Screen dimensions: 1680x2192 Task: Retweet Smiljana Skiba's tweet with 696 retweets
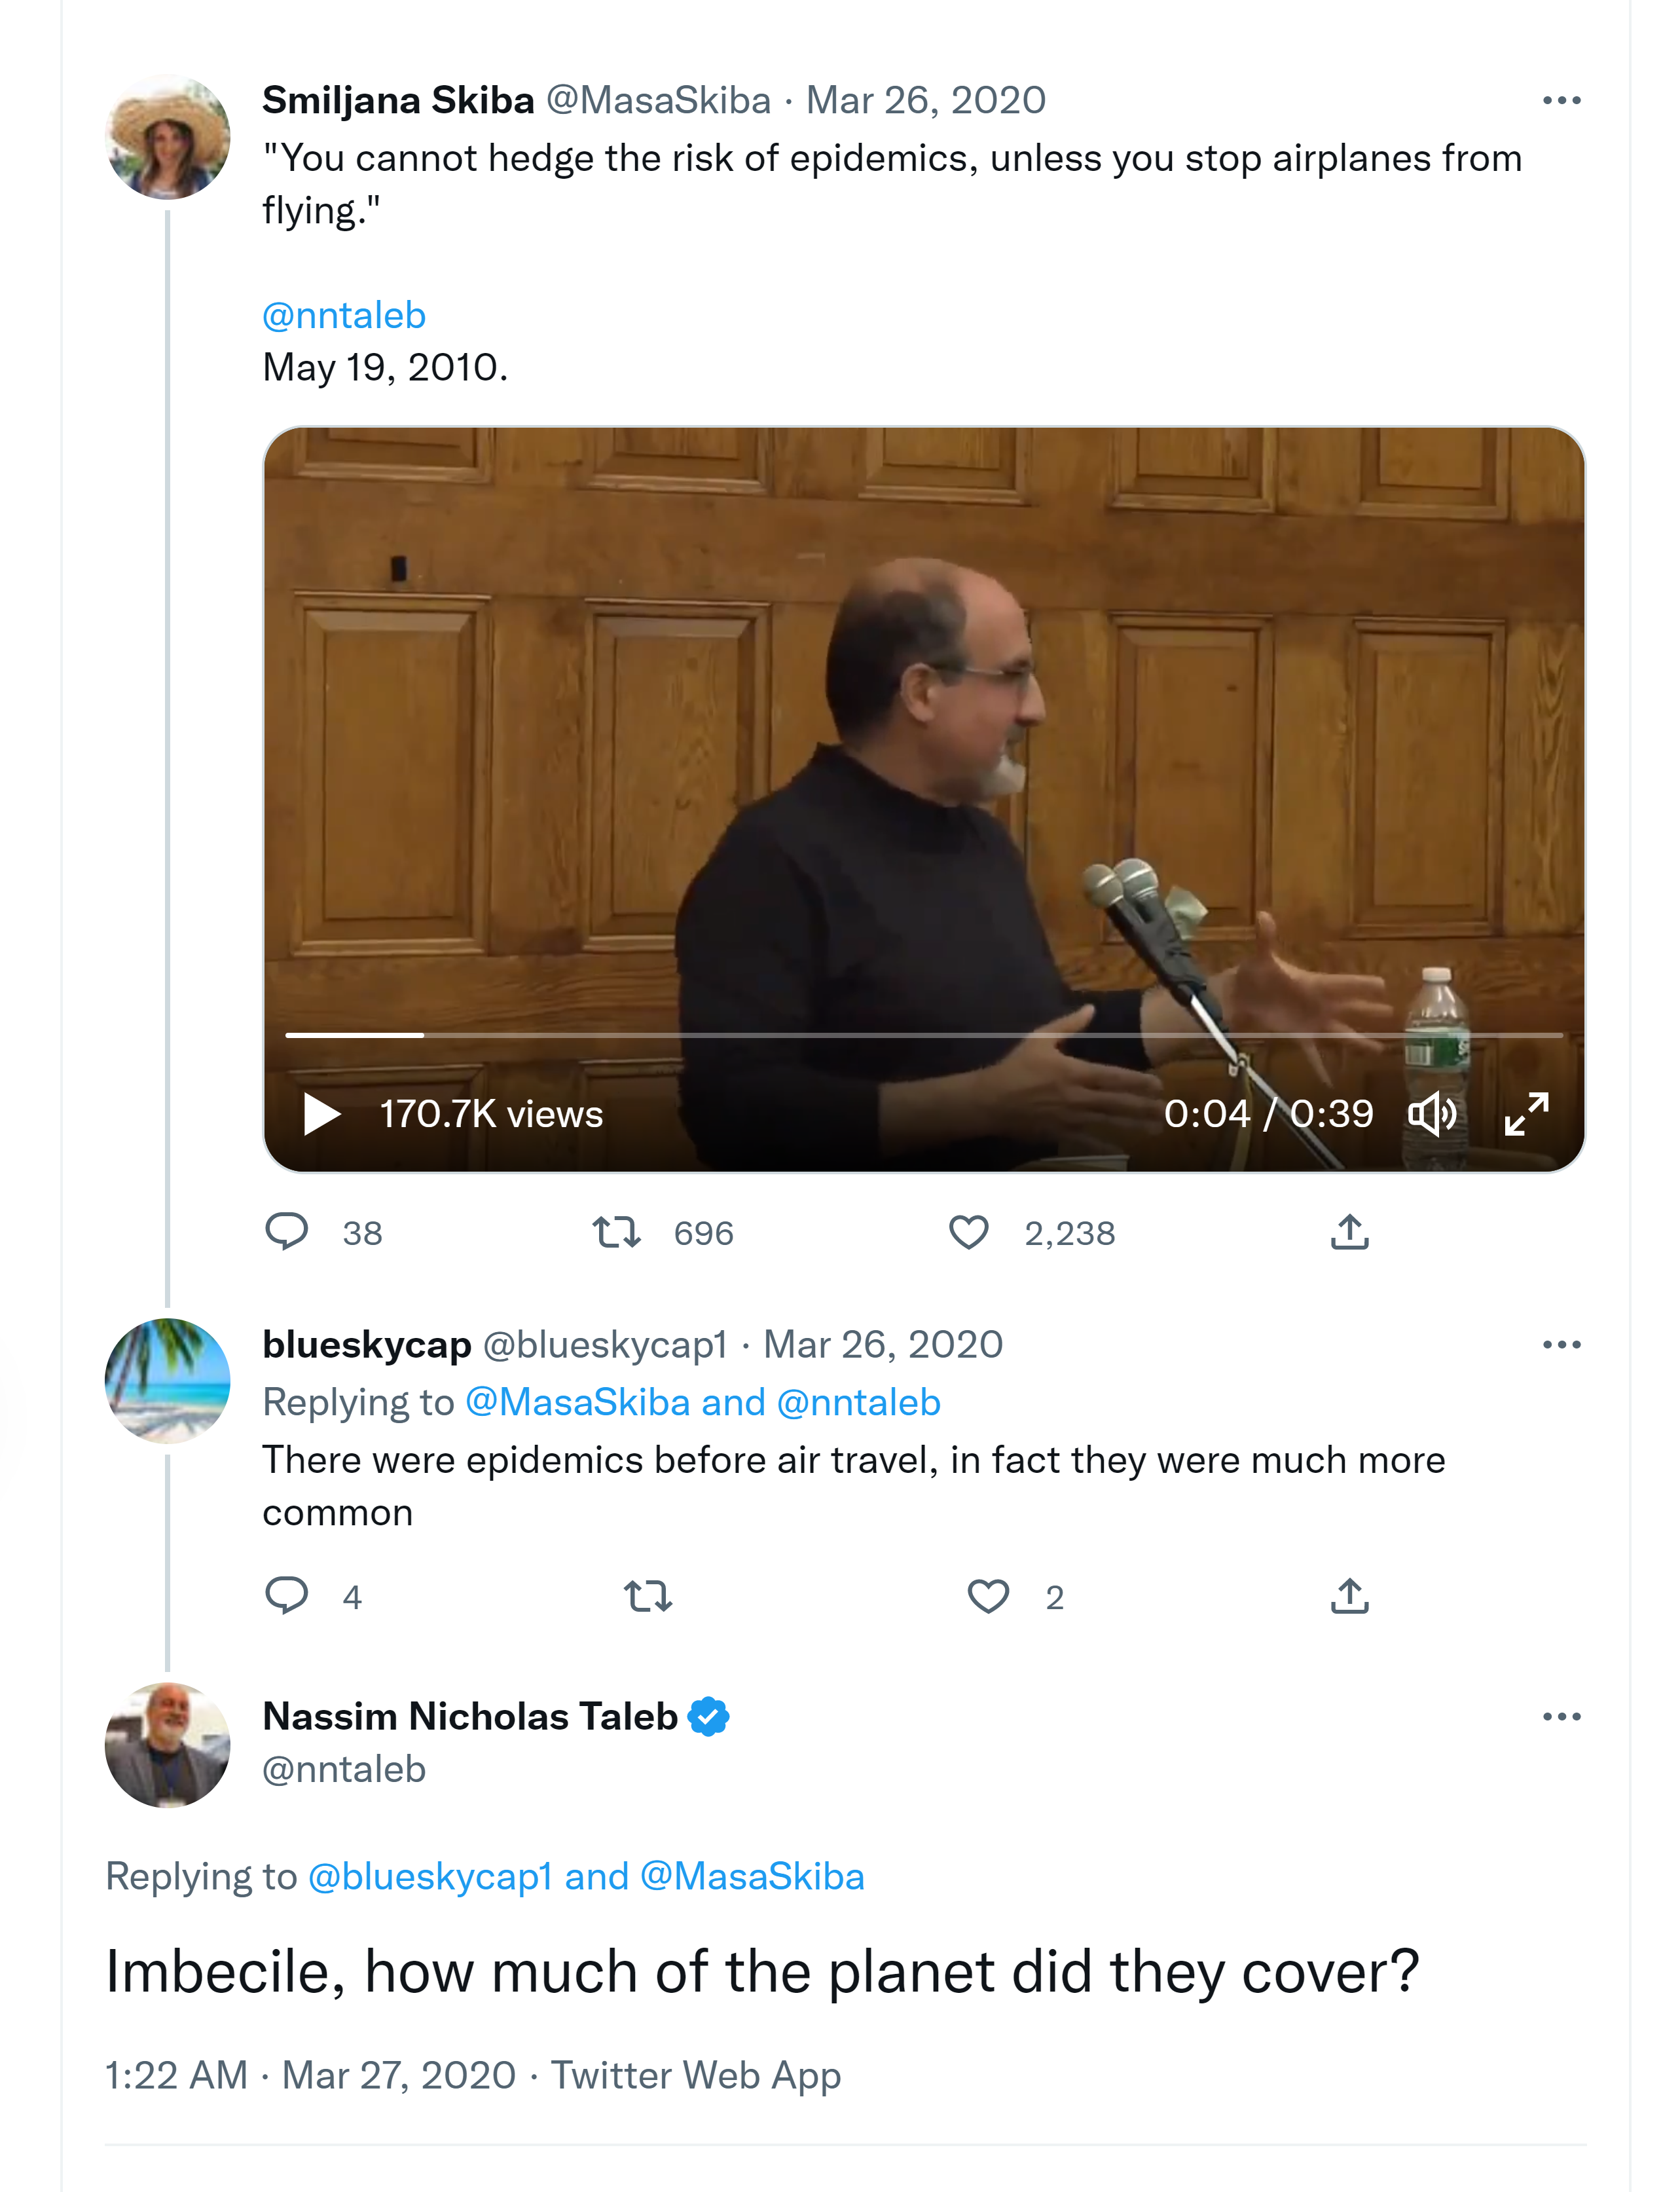616,1231
